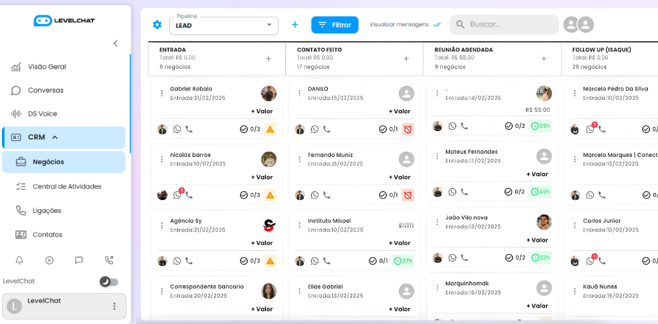This screenshot has height=324, width=658.
Task: Open WhatsApp icon on Gabriel Robalo card
Action: (177, 129)
